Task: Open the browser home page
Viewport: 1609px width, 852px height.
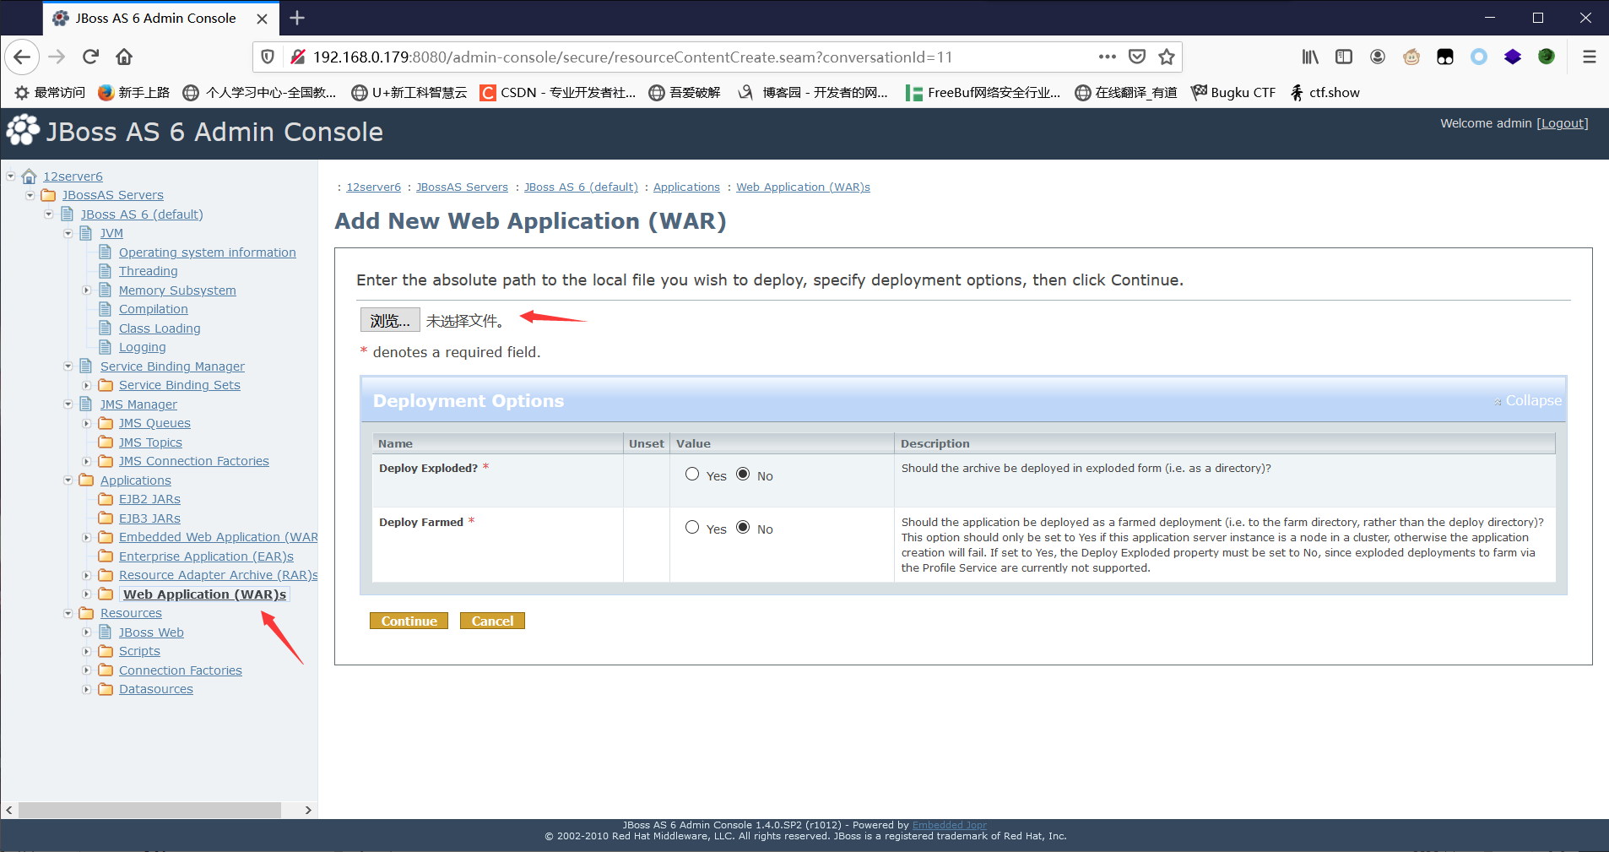Action: [124, 57]
